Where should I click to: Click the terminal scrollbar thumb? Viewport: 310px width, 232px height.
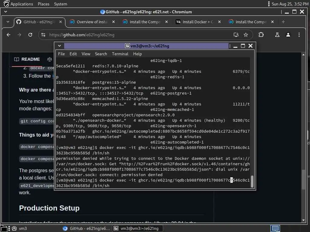pos(252,181)
